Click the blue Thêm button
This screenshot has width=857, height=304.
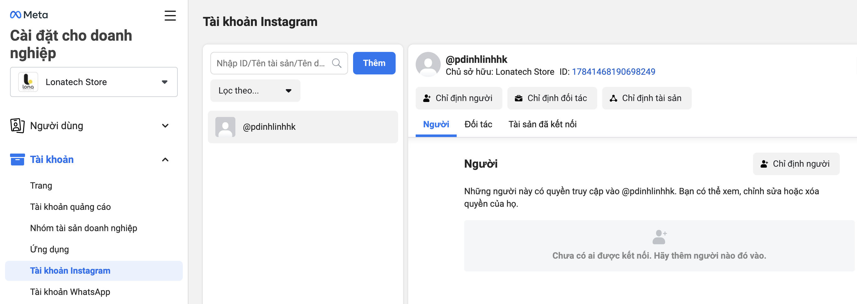[374, 63]
